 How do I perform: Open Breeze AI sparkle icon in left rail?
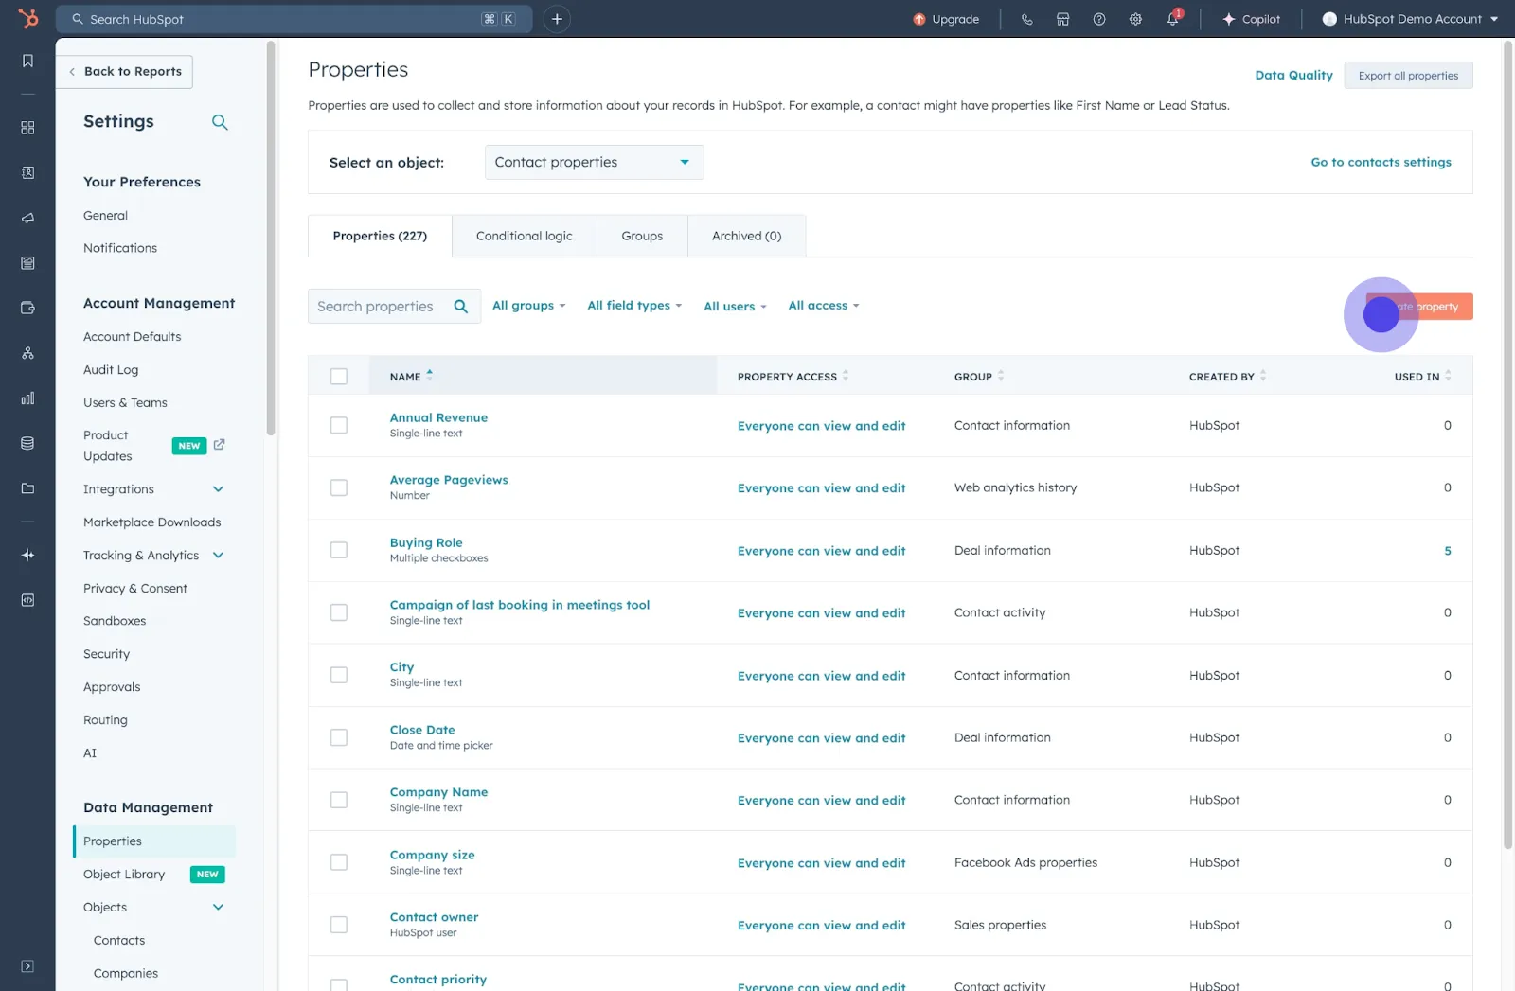click(x=27, y=555)
